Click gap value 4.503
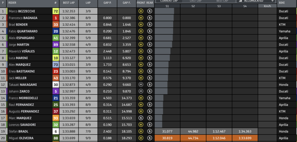 [107, 98]
